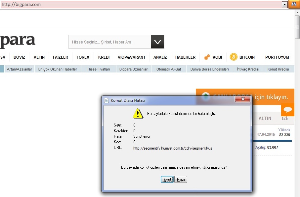Switch to the ALTIN tab
This screenshot has width=300, height=197.
pos(265,118)
